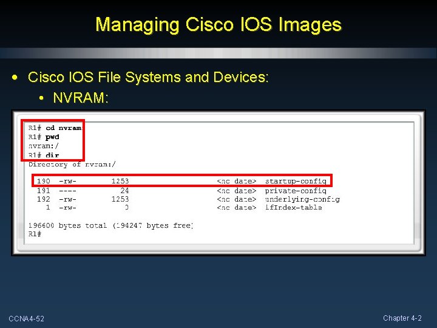Click the Directory of nvram:/ line

[72, 164]
